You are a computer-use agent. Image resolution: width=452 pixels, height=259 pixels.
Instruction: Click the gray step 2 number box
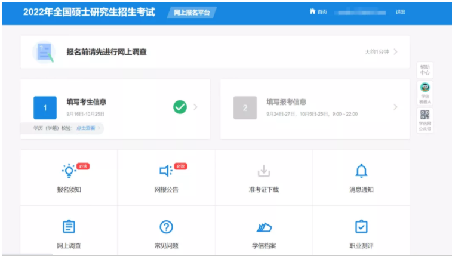coord(245,108)
